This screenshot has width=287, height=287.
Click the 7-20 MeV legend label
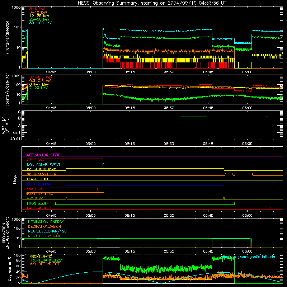[x=38, y=88]
